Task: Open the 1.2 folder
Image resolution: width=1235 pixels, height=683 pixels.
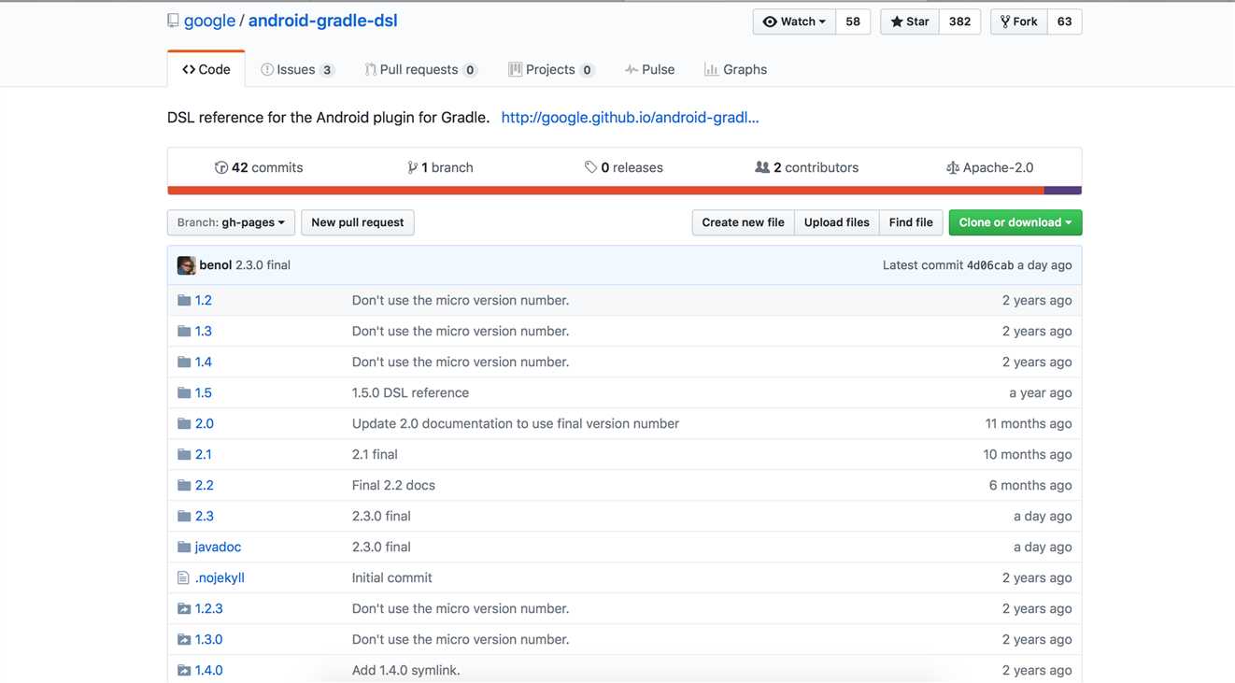Action: [x=203, y=300]
